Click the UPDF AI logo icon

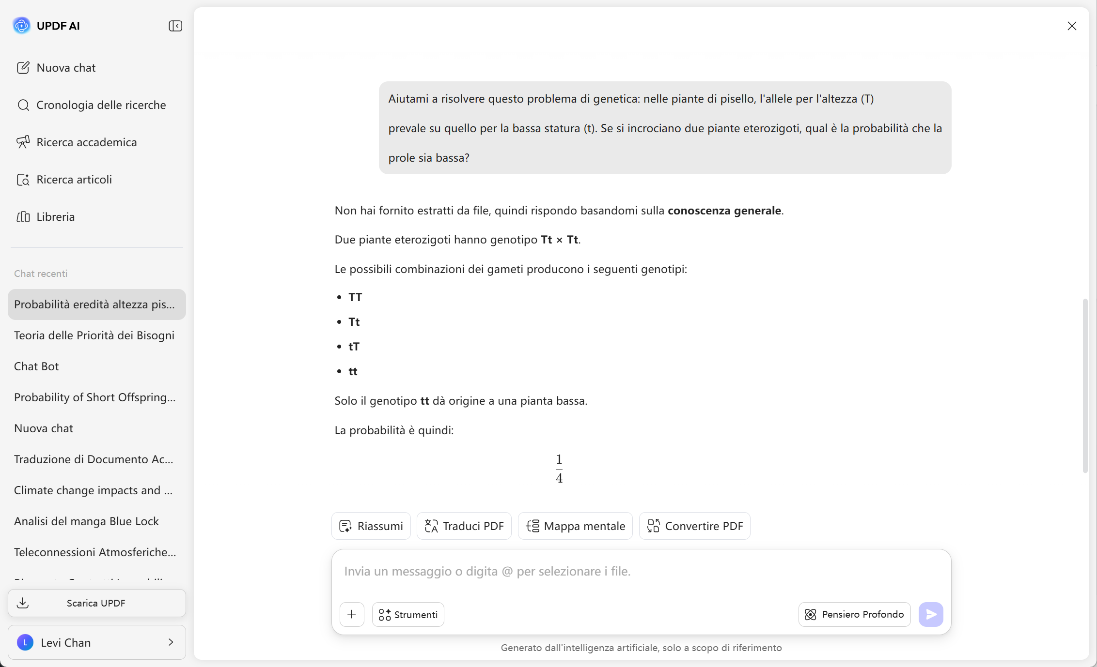tap(22, 26)
